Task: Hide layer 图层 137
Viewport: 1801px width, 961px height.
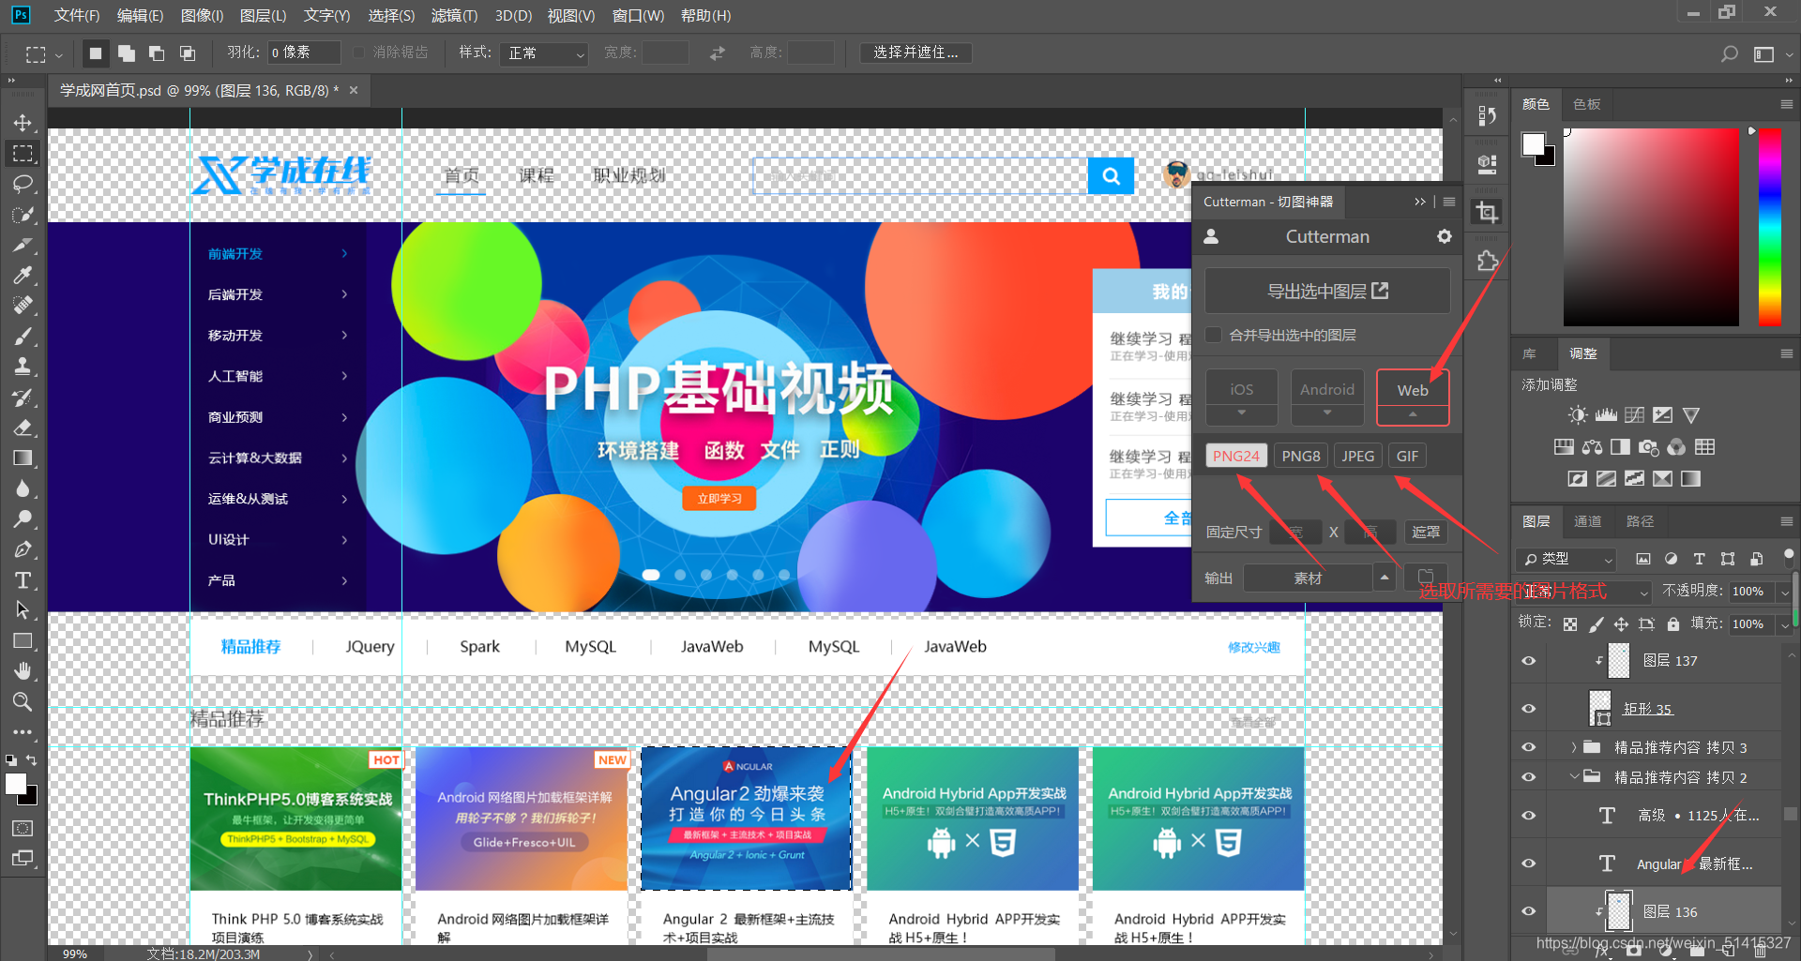Action: point(1529,661)
